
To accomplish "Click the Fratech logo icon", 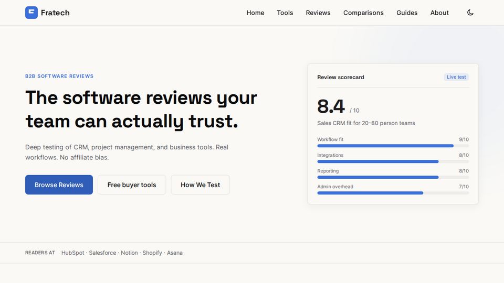I will pyautogui.click(x=31, y=13).
